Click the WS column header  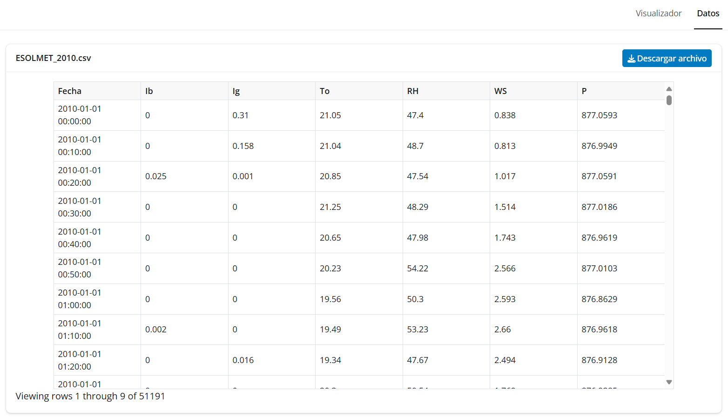[x=500, y=91]
